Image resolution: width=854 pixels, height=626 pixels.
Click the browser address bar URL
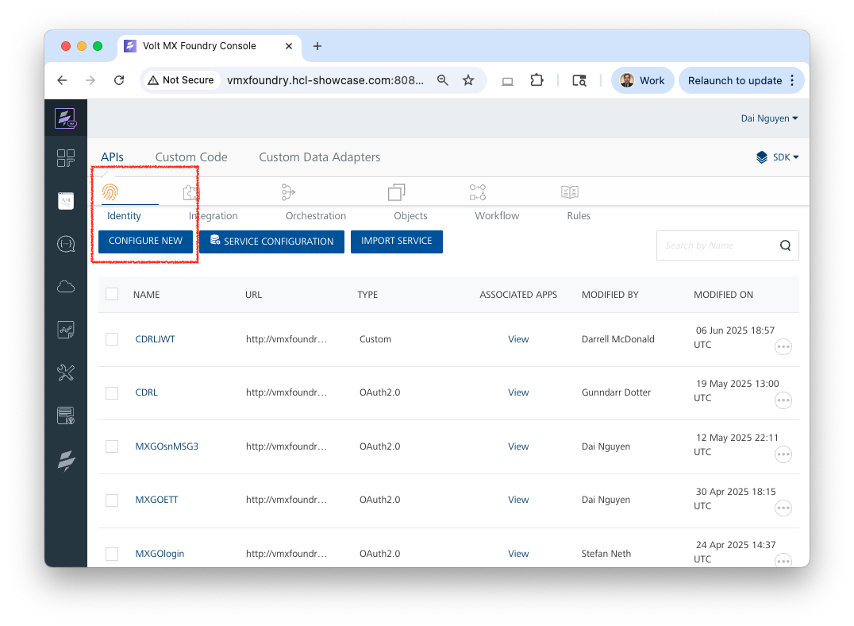coord(325,80)
